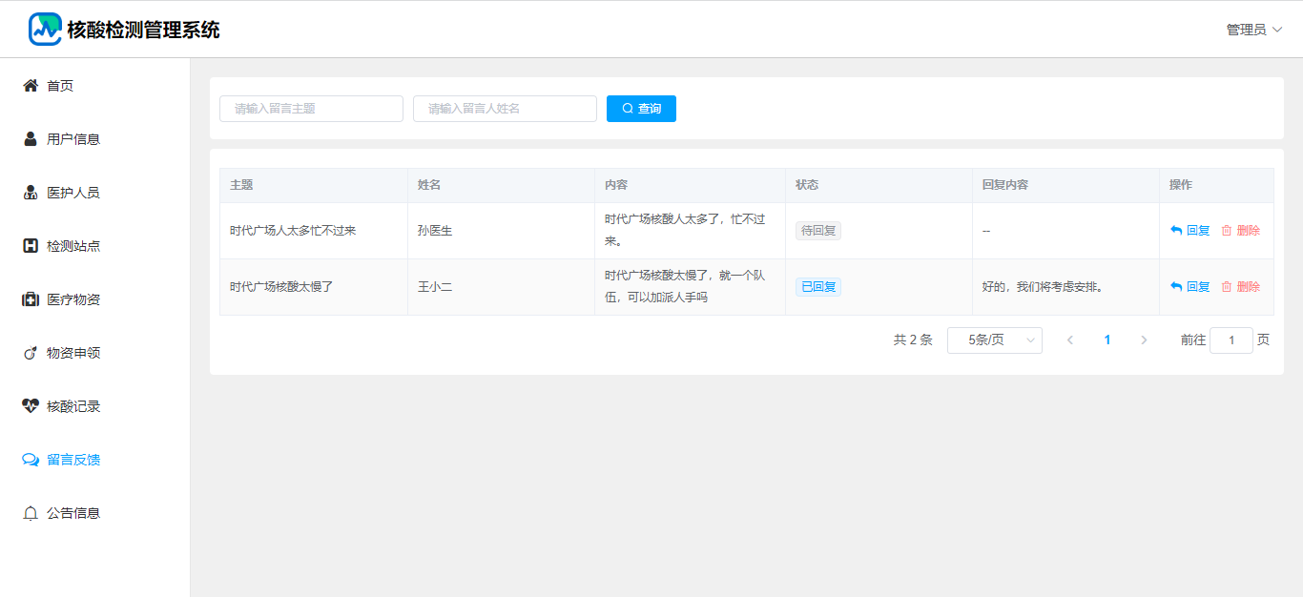Screen dimensions: 1303x597
Task: Click the medical supplies kit icon
Action: [31, 299]
